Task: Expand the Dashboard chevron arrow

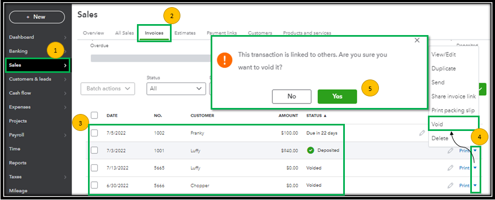Action: pyautogui.click(x=65, y=37)
